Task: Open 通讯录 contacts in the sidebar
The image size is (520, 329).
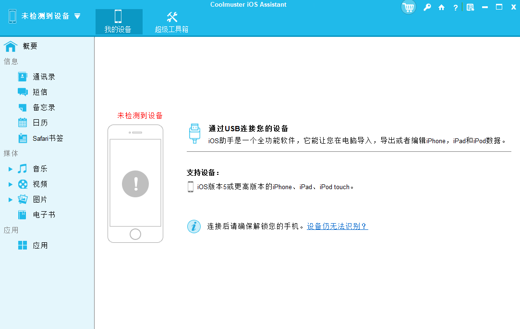Action: (x=43, y=77)
